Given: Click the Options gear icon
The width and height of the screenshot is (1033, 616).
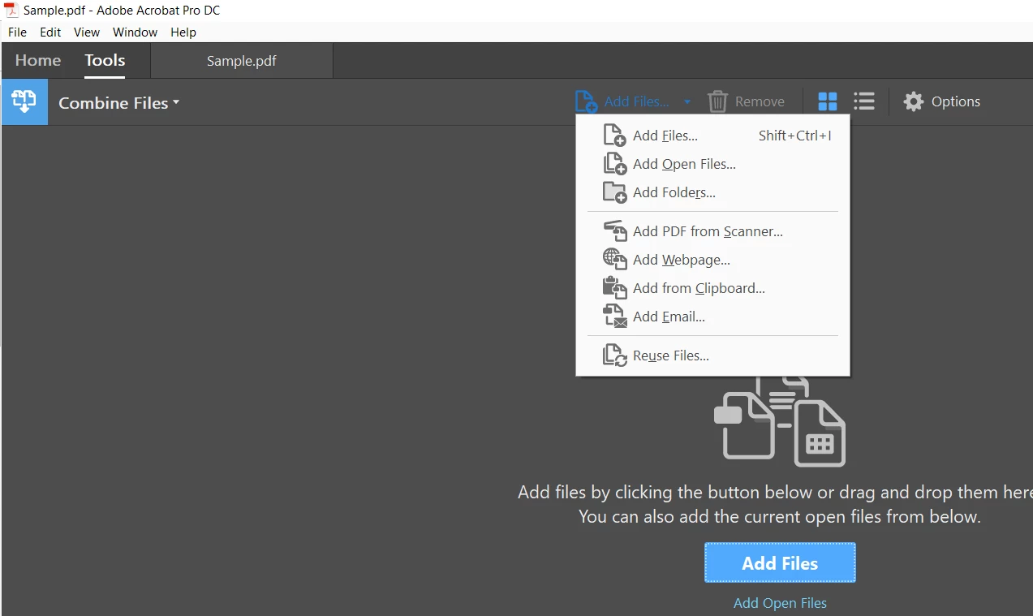Looking at the screenshot, I should 914,101.
